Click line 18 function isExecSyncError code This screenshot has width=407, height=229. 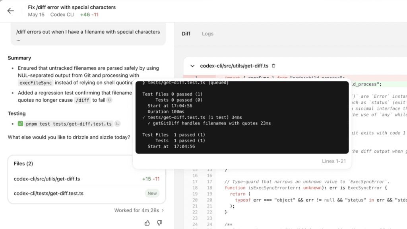click(306, 188)
